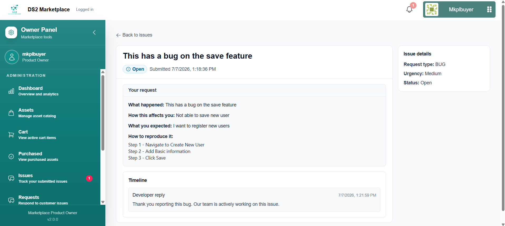Screen dimensions: 505x226
Task: Click the Owner Panel gear icon
Action: pyautogui.click(x=11, y=33)
